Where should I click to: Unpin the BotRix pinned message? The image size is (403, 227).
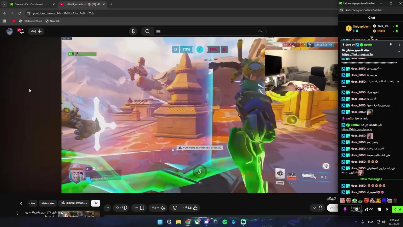click(x=391, y=45)
